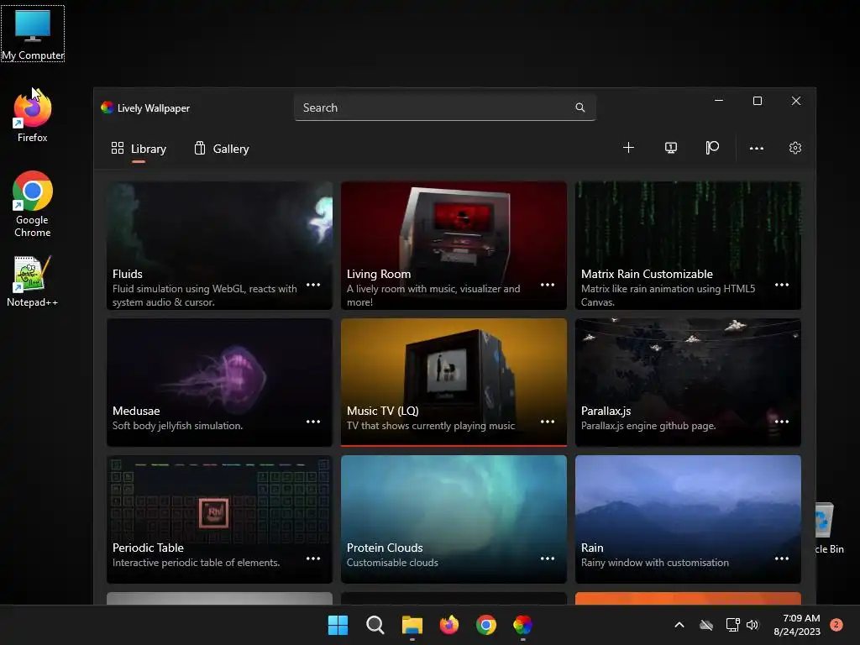This screenshot has width=860, height=645.
Task: Select the Living Room wallpaper thumbnail
Action: click(x=454, y=246)
